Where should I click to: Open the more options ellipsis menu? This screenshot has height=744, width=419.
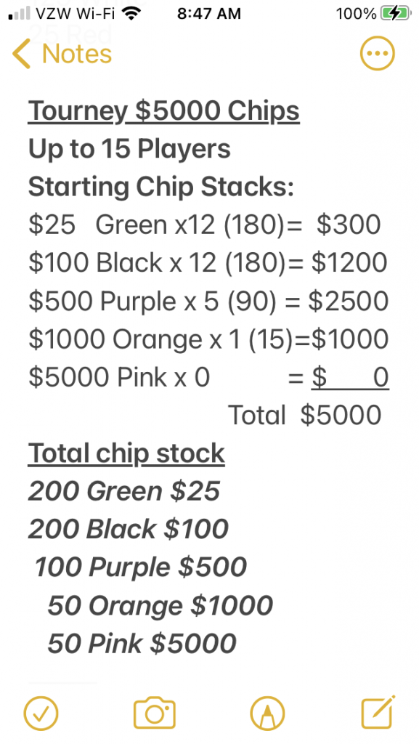pos(378,53)
